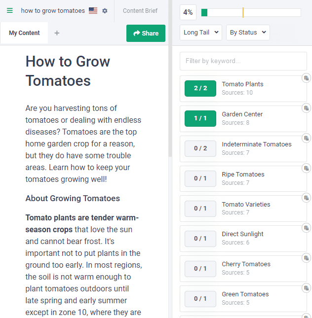This screenshot has width=312, height=318.
Task: Copy the Garden Center keyword
Action: (x=306, y=108)
